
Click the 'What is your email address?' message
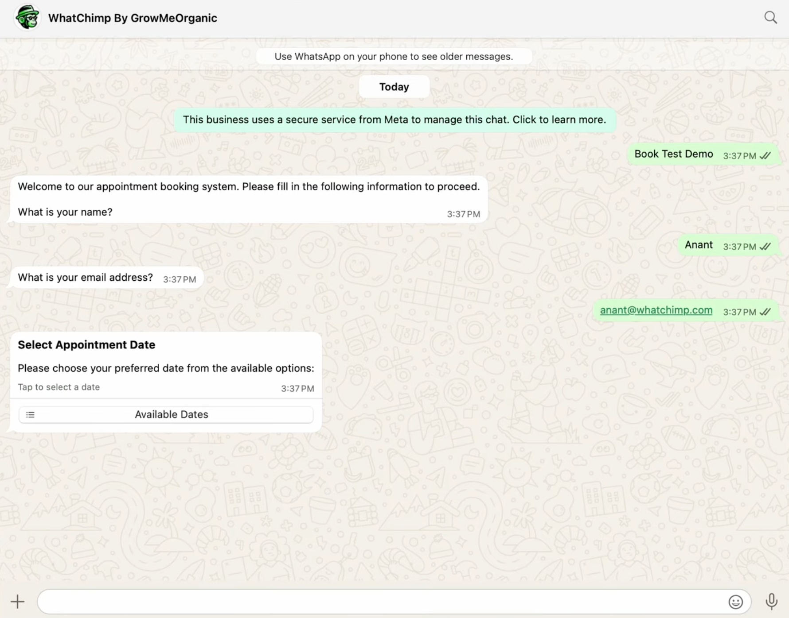coord(106,278)
